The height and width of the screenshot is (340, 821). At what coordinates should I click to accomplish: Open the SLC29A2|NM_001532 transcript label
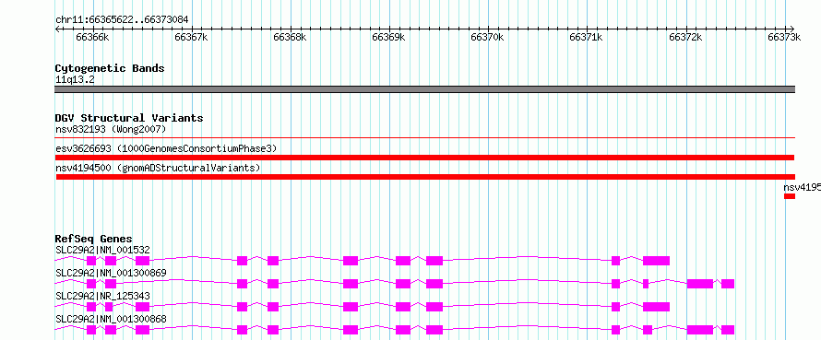(102, 250)
